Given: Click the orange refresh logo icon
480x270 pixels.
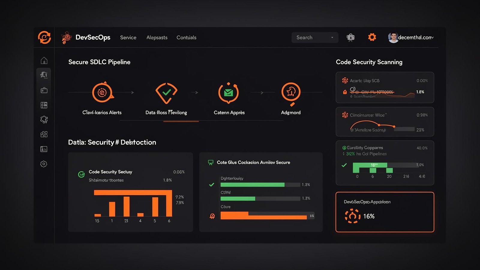Looking at the screenshot, I should pos(44,37).
